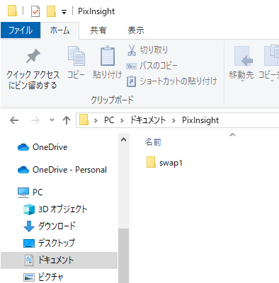Open the Customize Quick Access Toolbar dropdown arrow

[64, 12]
